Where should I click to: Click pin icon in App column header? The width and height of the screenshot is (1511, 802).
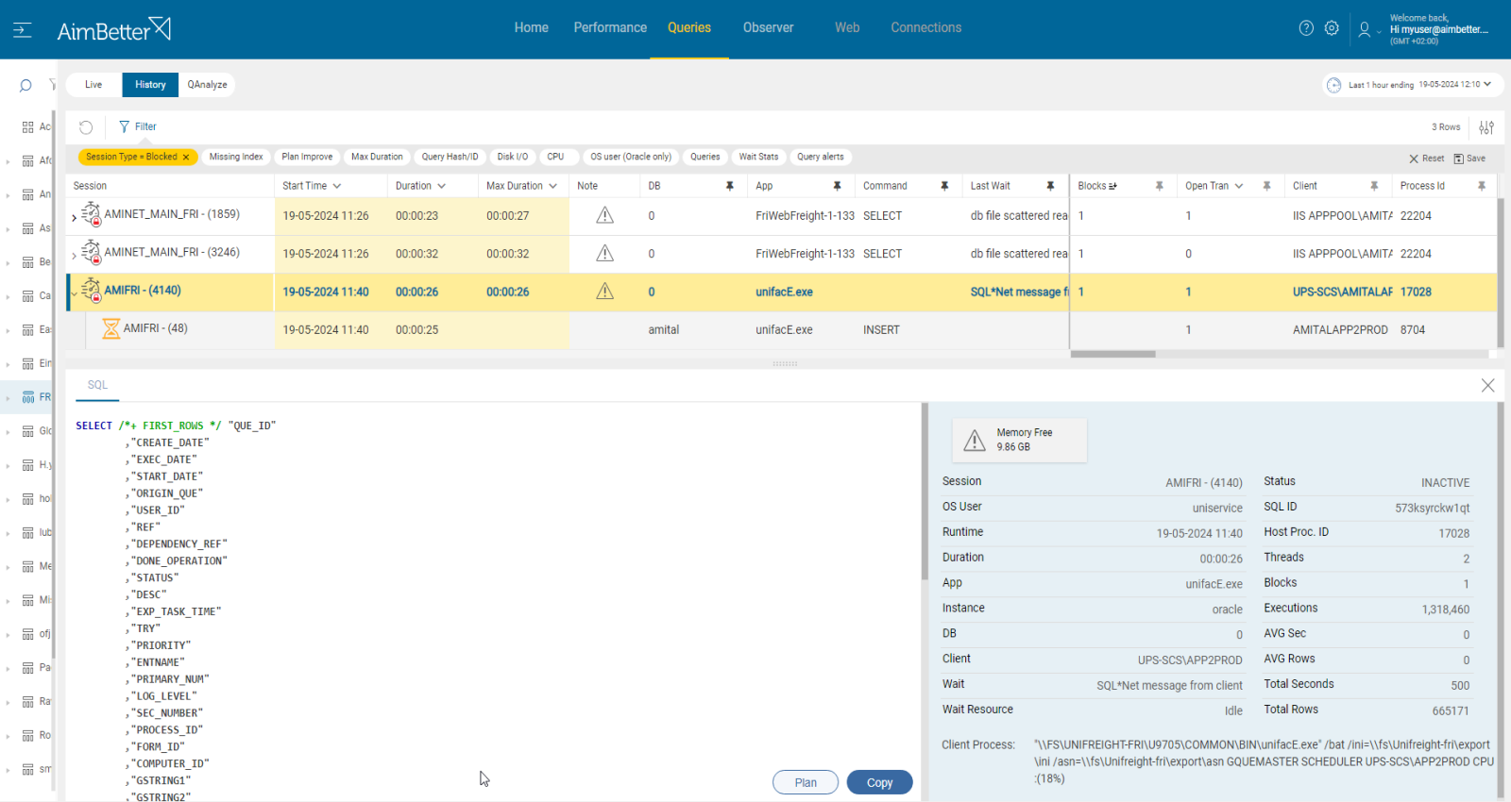click(x=837, y=186)
